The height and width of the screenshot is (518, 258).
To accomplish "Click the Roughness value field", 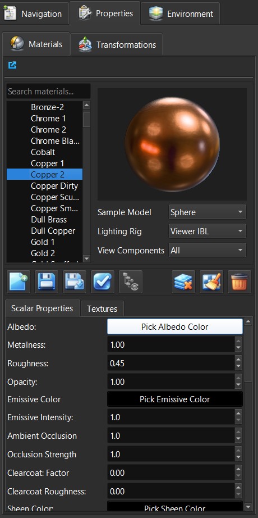I will point(171,363).
